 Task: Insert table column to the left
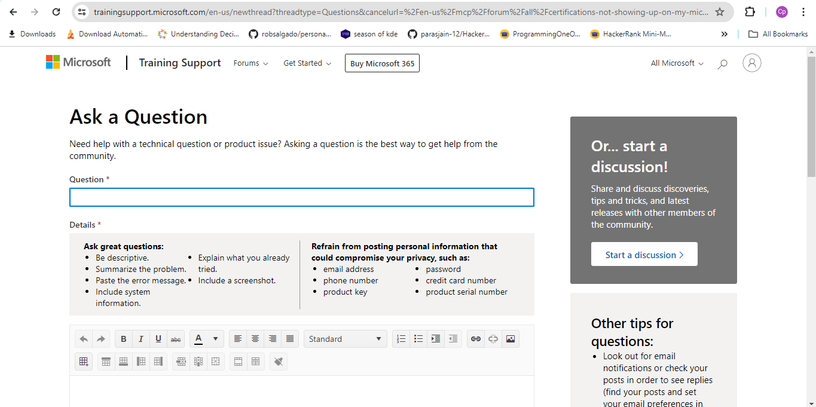pyautogui.click(x=141, y=362)
